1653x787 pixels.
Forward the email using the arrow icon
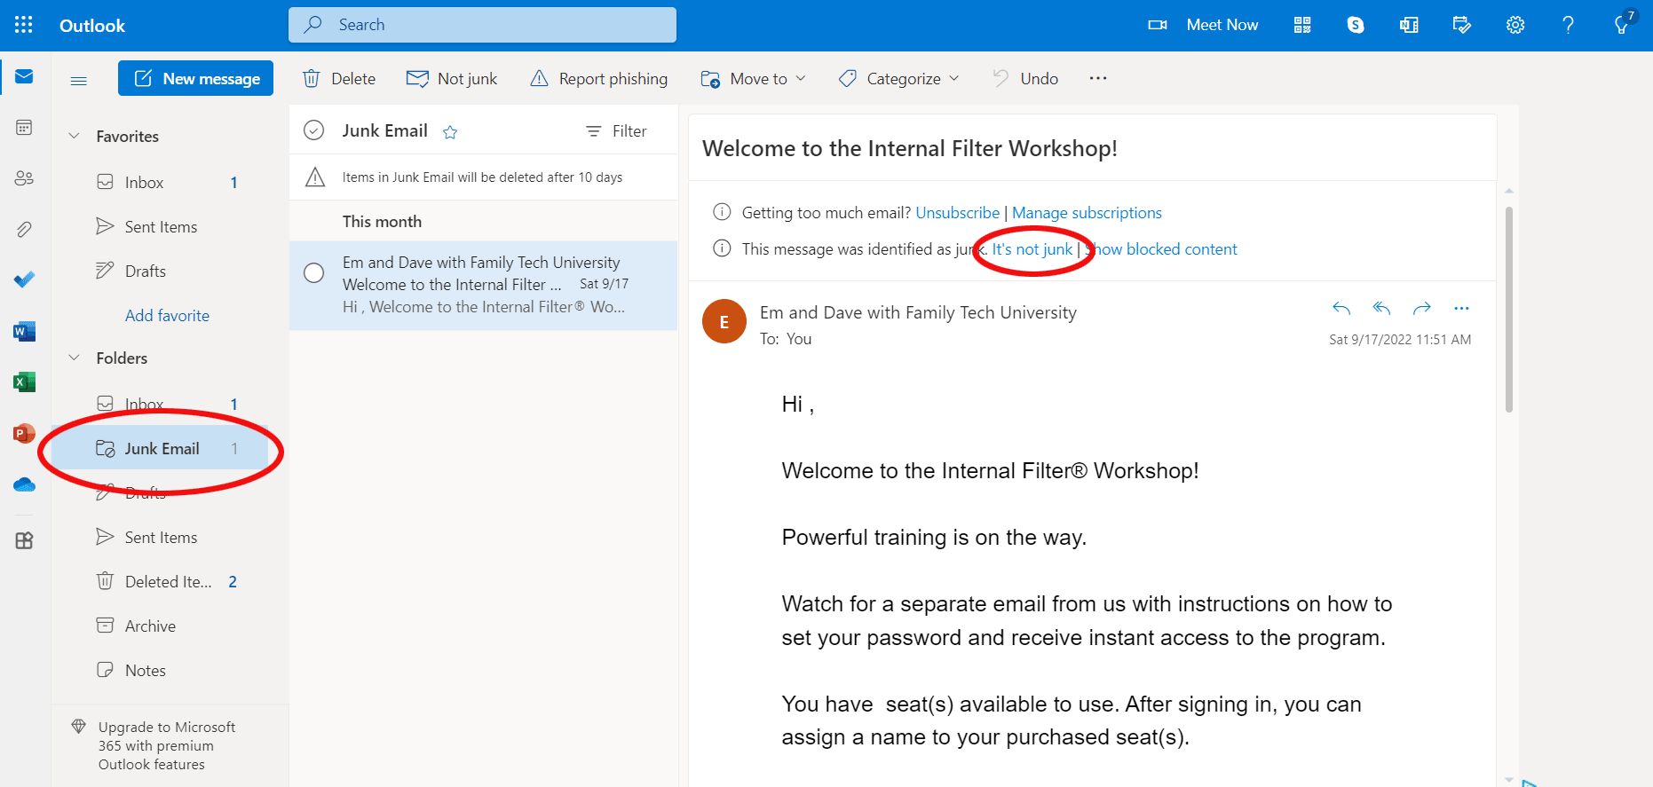[1421, 308]
